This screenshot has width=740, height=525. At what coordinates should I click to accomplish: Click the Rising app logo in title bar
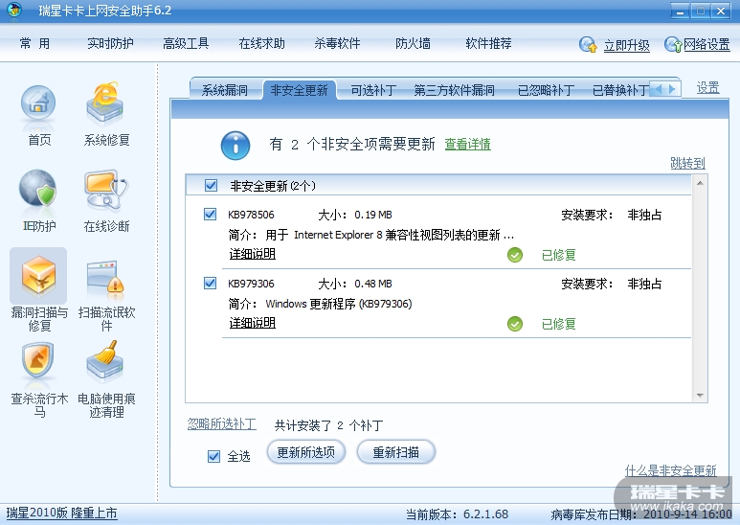pos(14,11)
